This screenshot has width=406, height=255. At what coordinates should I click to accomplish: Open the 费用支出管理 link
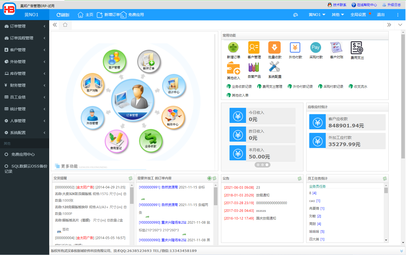pos(270,87)
